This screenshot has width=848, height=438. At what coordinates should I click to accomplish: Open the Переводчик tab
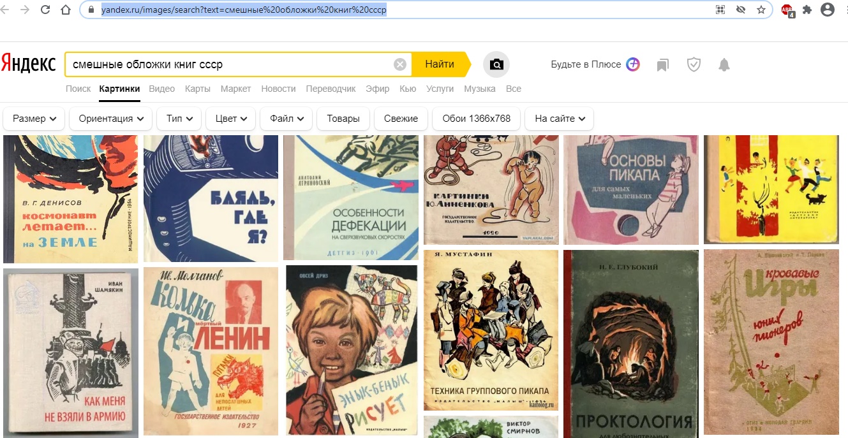331,89
